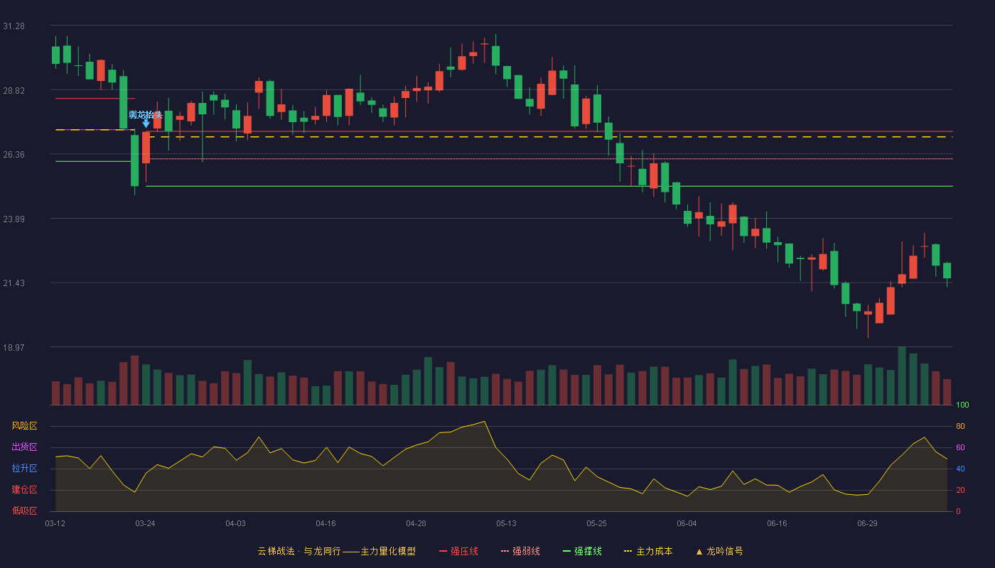
Task: Select the 出货区 zone label
Action: [x=24, y=447]
